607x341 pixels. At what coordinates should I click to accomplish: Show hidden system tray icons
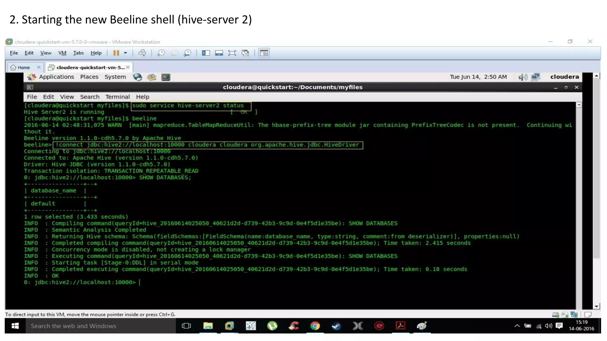517,326
